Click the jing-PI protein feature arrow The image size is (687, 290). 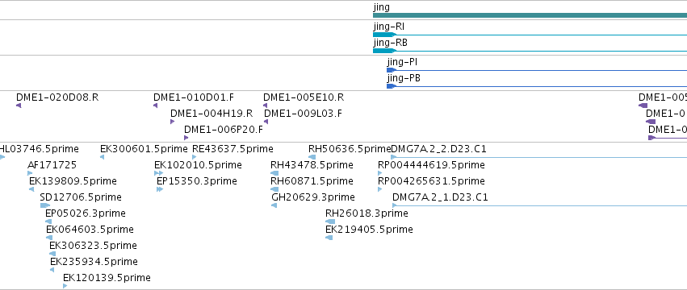(537, 70)
